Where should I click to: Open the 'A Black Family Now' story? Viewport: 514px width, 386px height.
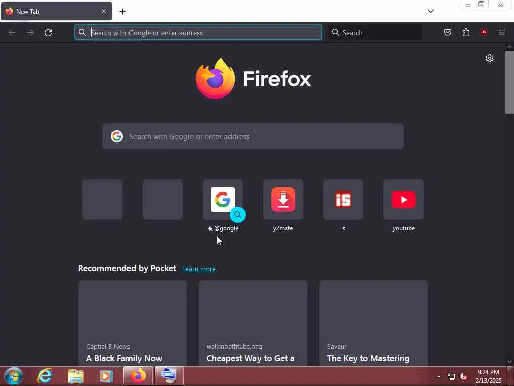click(x=133, y=323)
